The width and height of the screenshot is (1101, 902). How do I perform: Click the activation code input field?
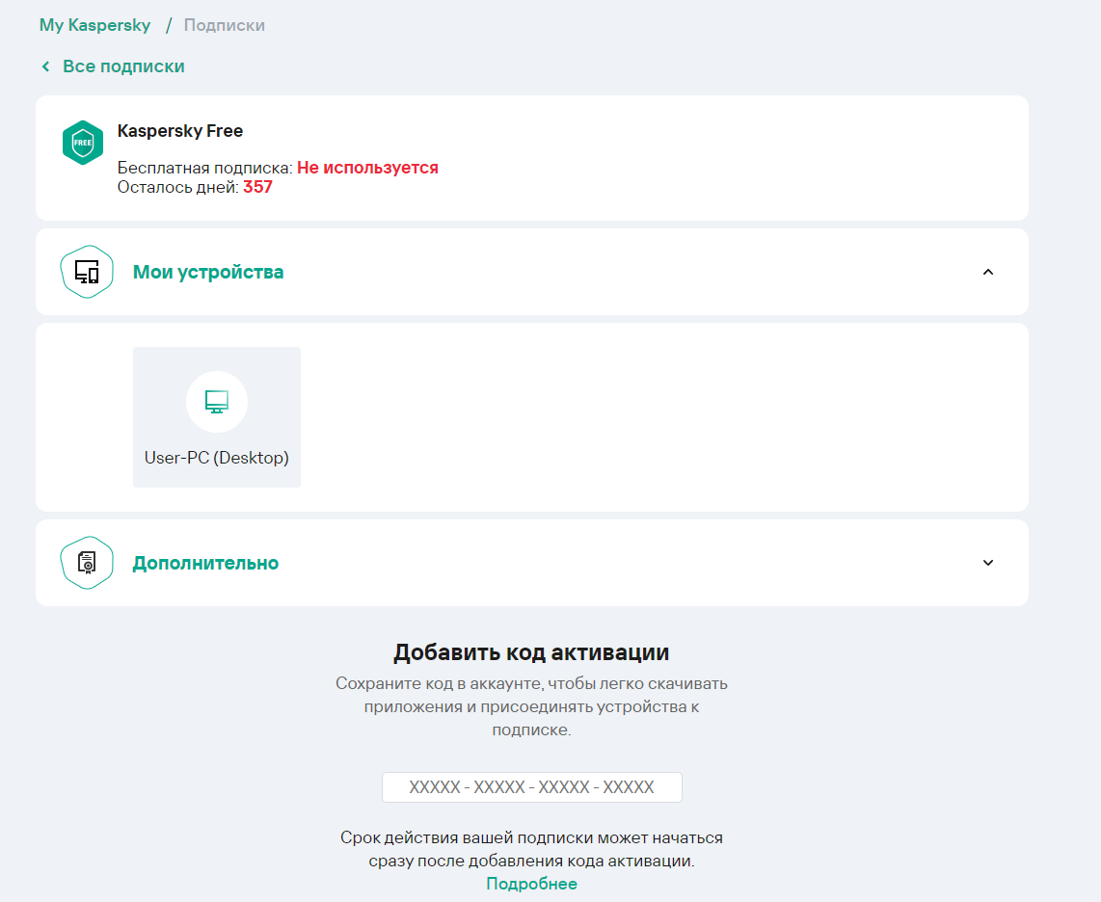point(531,787)
